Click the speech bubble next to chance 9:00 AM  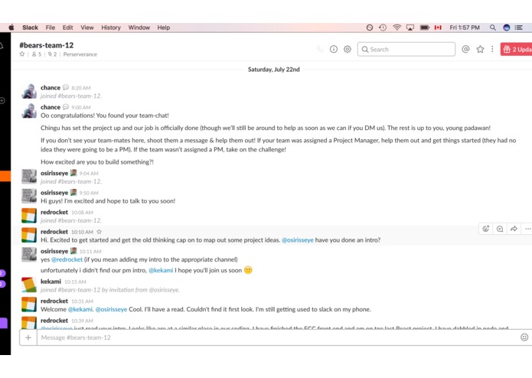pos(66,107)
